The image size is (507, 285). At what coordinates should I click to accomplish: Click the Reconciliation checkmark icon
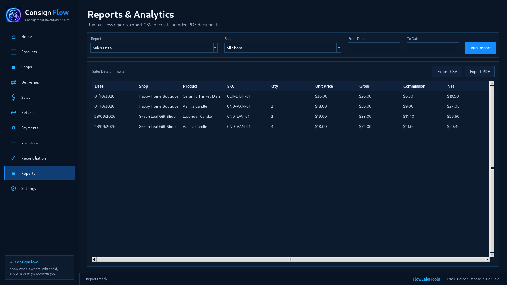[x=13, y=158]
